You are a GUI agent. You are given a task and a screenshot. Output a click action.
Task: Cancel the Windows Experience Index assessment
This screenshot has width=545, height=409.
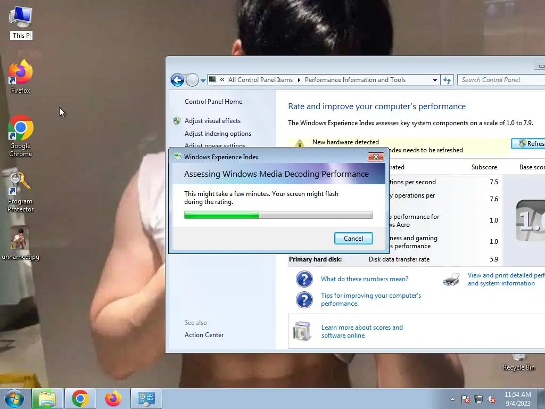353,238
